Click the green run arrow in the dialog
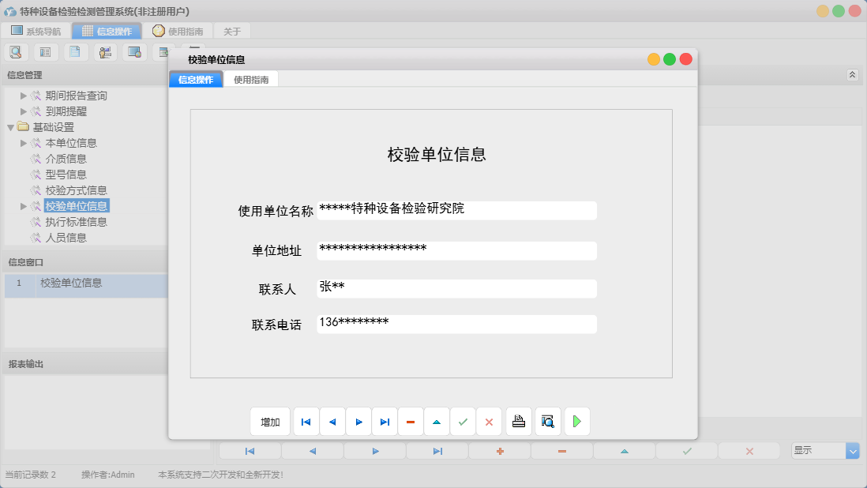The width and height of the screenshot is (867, 488). 576,421
